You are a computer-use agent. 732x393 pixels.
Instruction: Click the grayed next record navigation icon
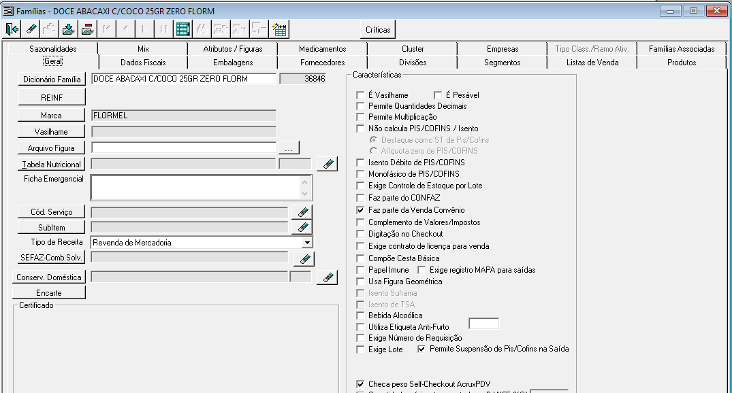pos(144,29)
